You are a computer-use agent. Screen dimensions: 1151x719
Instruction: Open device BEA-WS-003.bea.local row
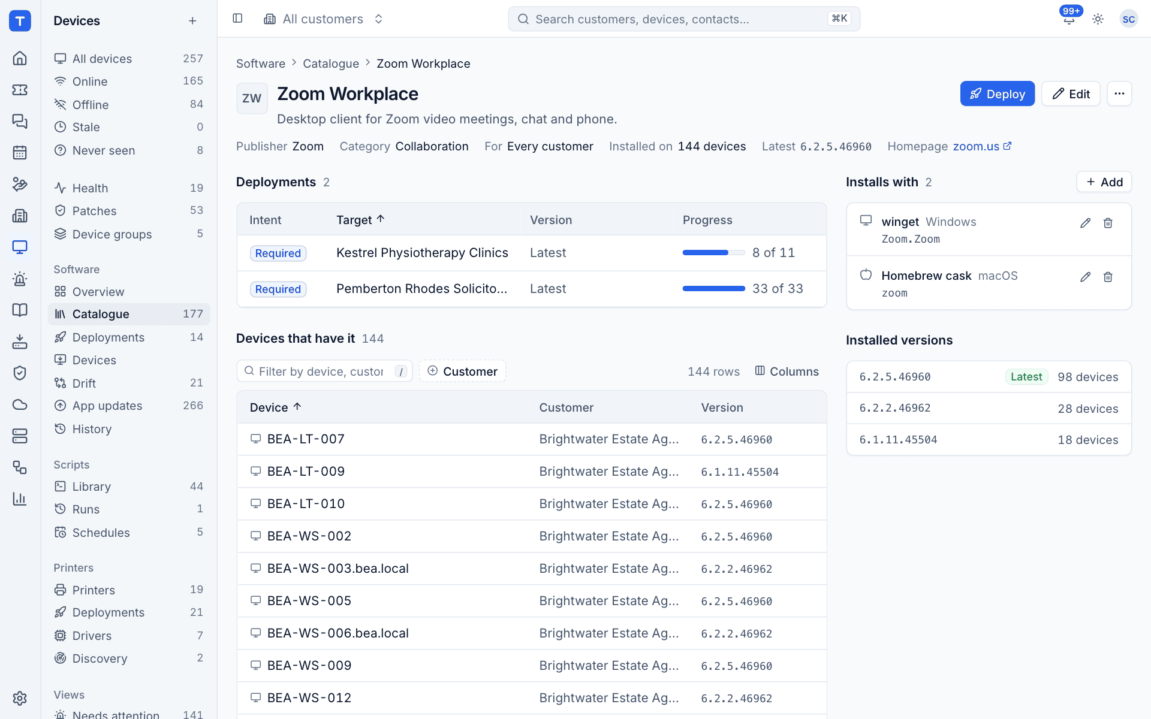tap(532, 569)
